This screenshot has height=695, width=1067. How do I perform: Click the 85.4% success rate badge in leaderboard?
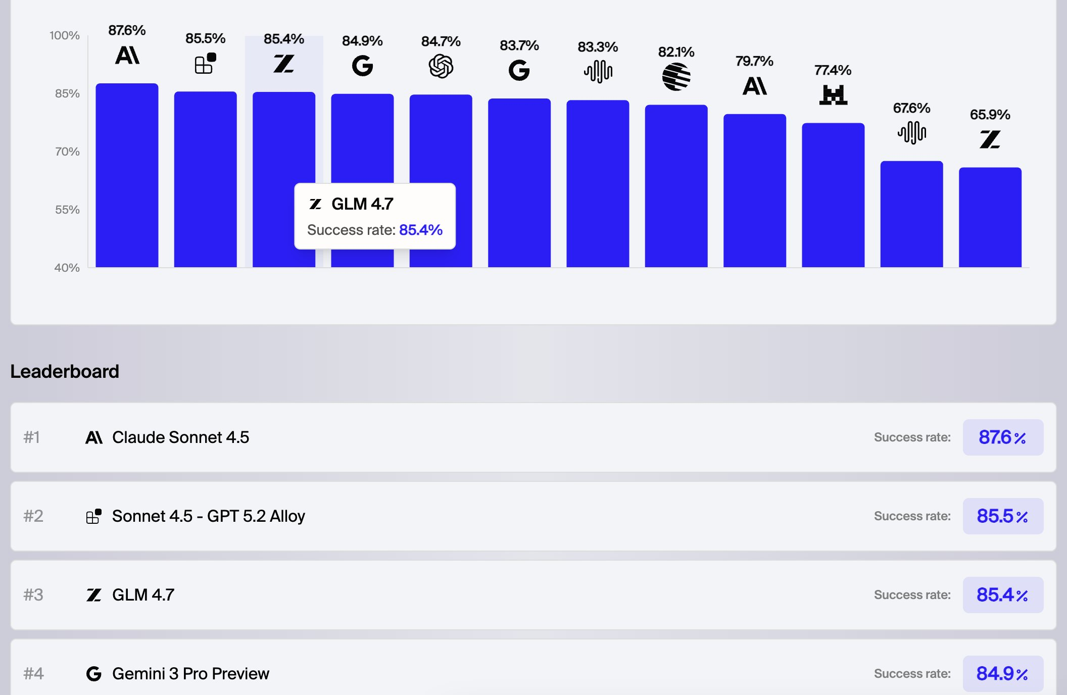click(1002, 595)
